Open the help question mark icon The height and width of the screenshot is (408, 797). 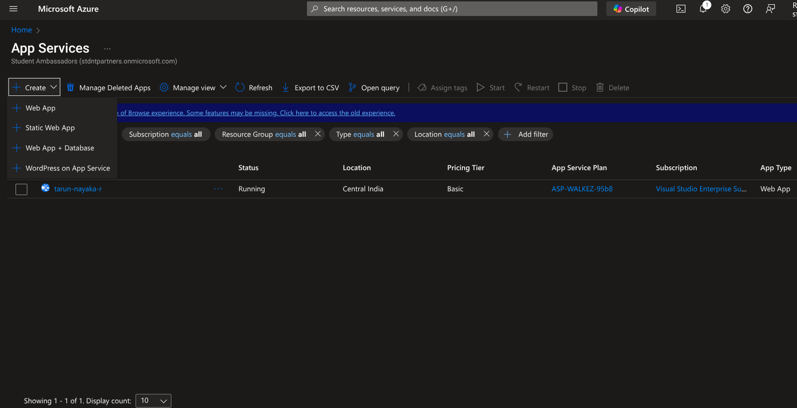[748, 9]
